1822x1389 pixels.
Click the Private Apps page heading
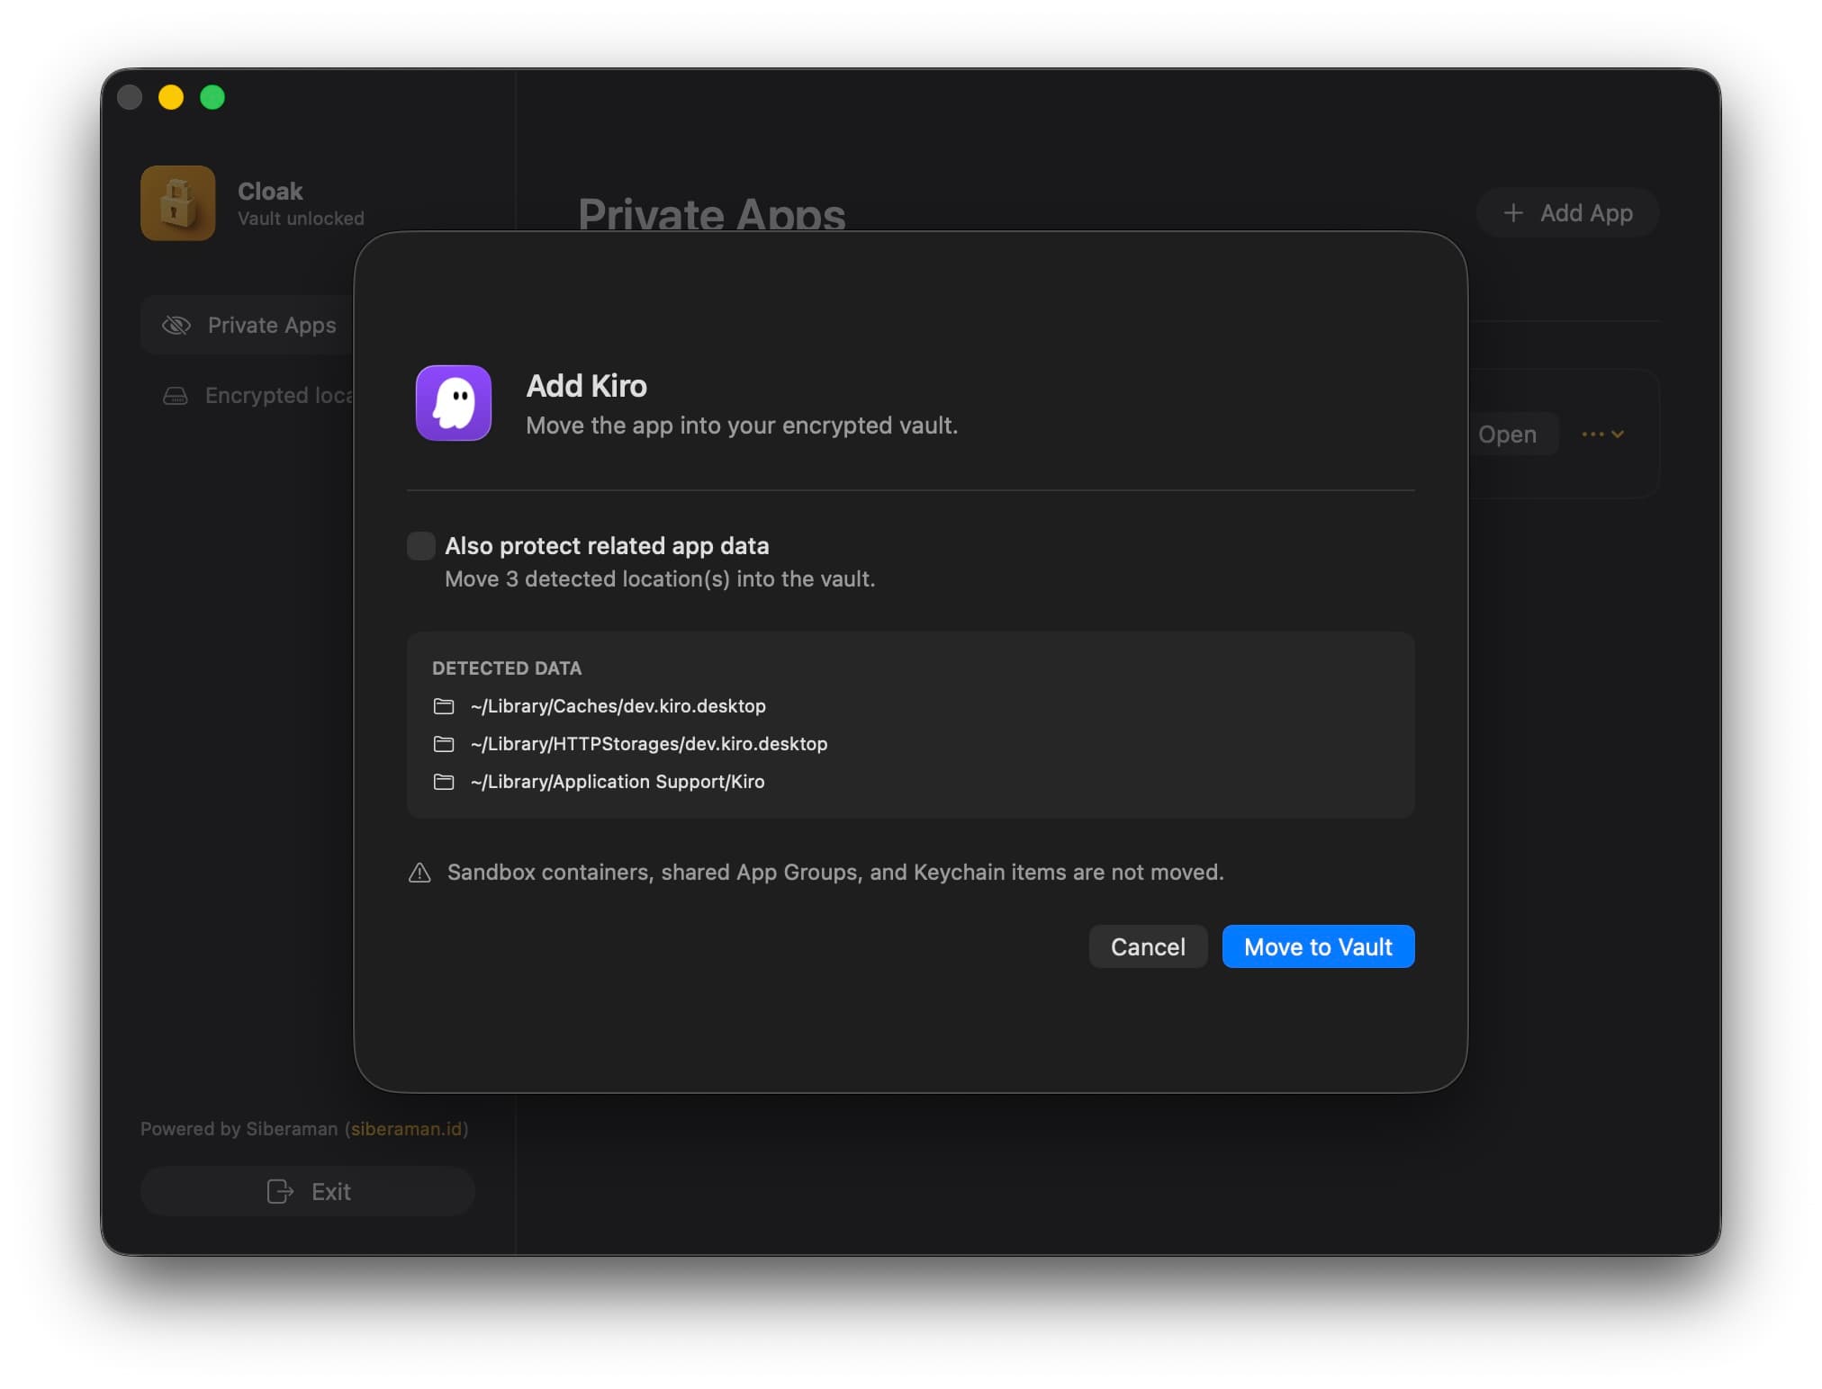tap(711, 214)
